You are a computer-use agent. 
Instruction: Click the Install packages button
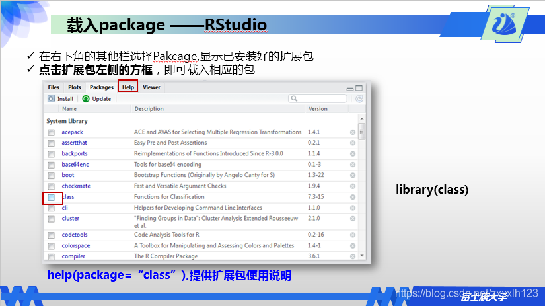[61, 98]
